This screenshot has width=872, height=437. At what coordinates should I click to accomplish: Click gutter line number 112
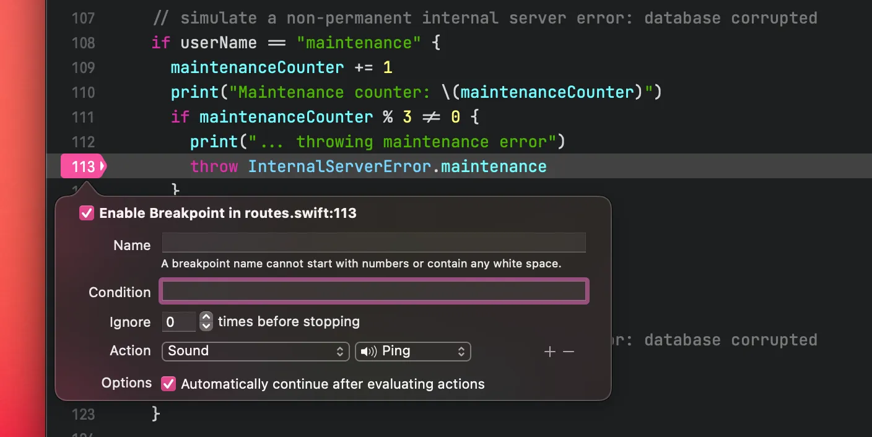83,142
